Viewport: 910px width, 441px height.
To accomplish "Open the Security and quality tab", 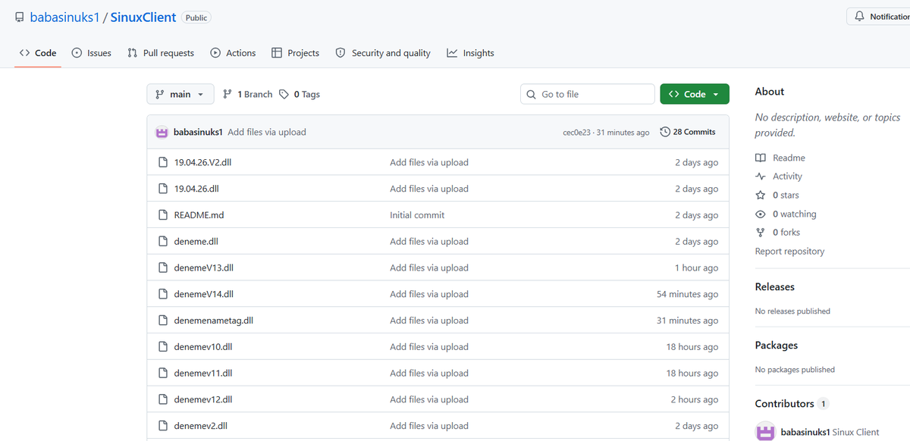I will 383,53.
